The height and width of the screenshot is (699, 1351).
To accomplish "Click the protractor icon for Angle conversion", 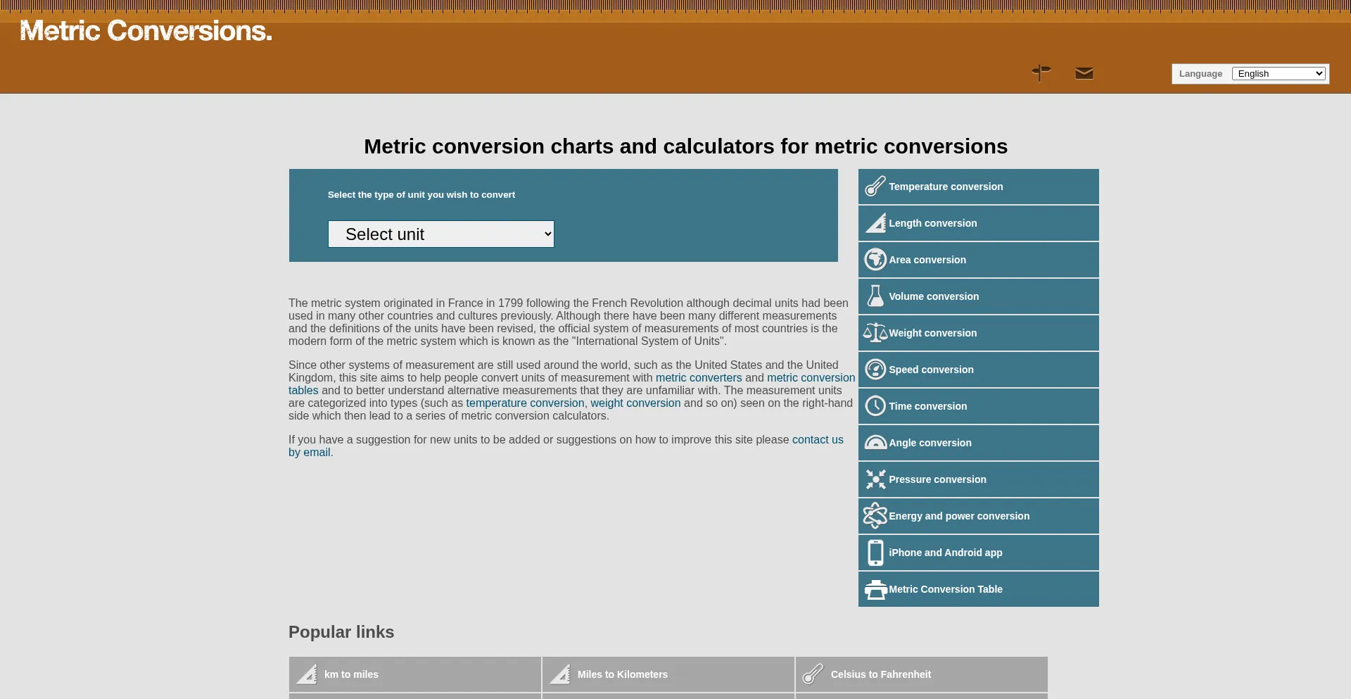I will point(875,443).
